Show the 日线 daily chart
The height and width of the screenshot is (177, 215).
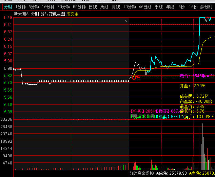93,7
